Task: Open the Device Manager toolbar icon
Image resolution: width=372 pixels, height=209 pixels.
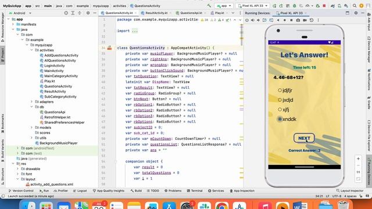Action: pyautogui.click(x=339, y=6)
